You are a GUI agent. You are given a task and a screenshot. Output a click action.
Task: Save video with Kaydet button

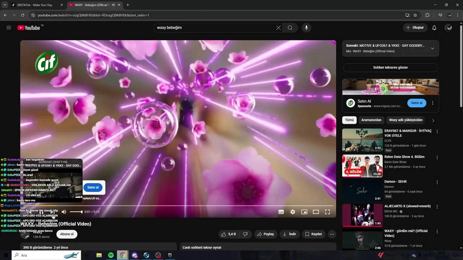point(313,234)
